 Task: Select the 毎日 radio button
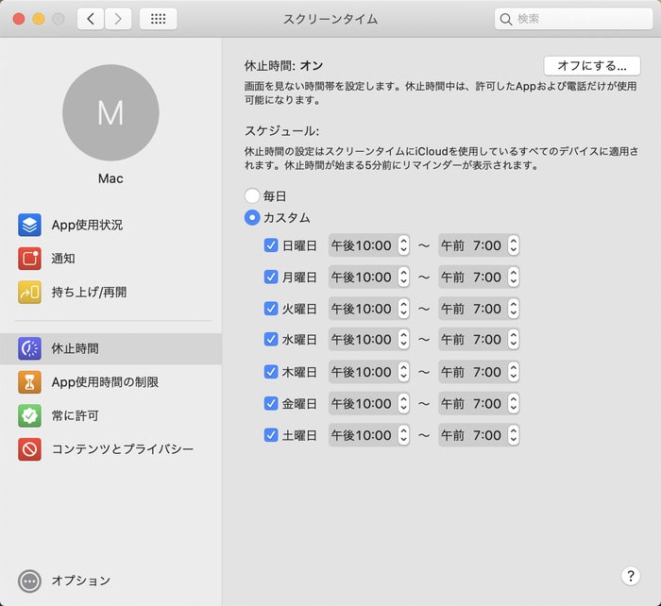point(252,196)
